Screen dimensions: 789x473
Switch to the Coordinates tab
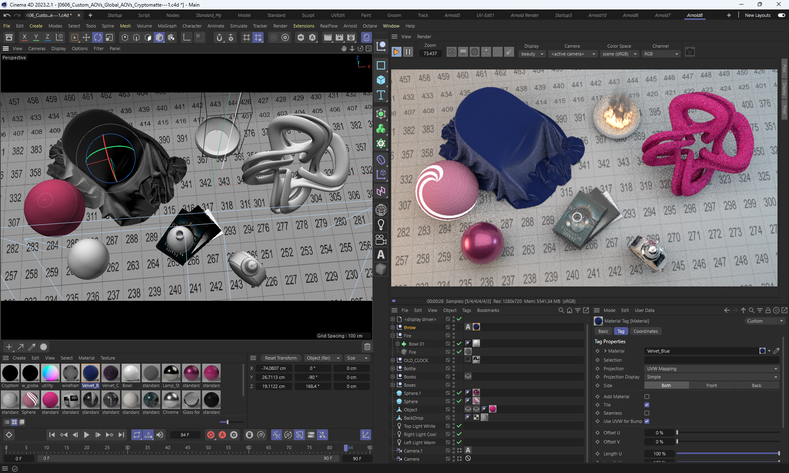[645, 331]
